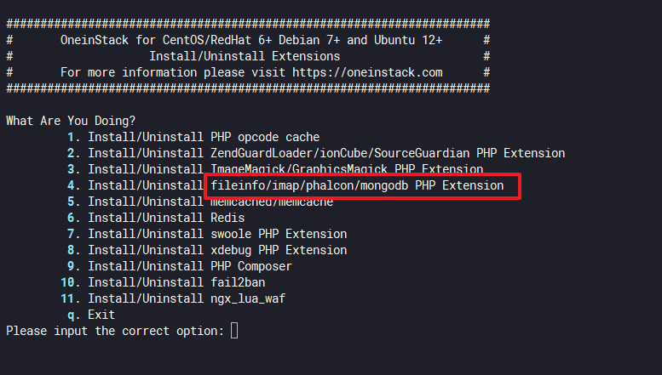This screenshot has height=375, width=662.
Task: Click the top hash-character border line
Action: [247, 24]
